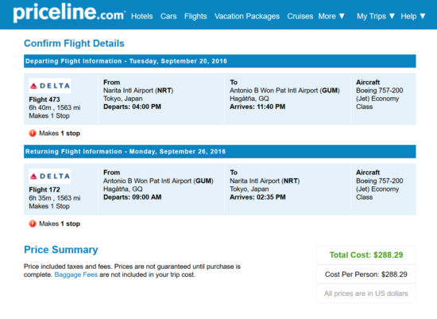Open the Flights navigation link
This screenshot has height=319, width=437.
(x=195, y=17)
